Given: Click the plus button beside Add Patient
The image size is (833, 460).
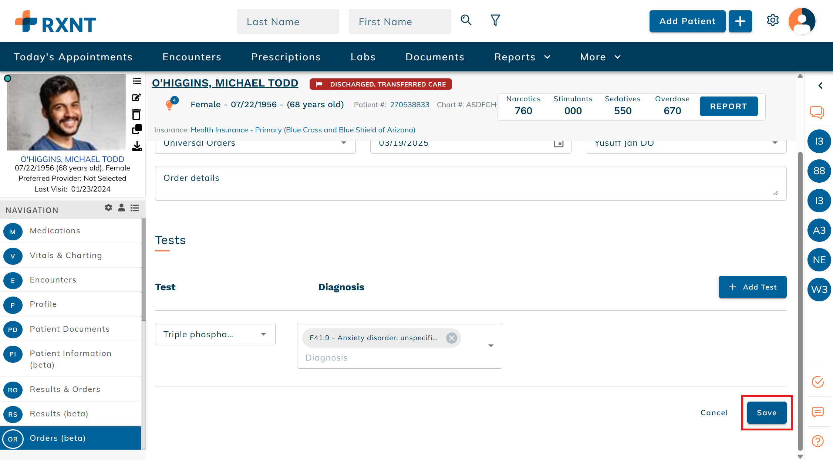Looking at the screenshot, I should point(740,21).
